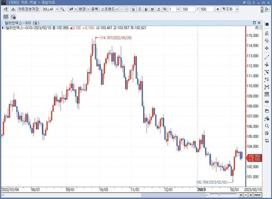Click the window panel icon in right sidebar
Screen dimensions: 272x199
coord(267,111)
